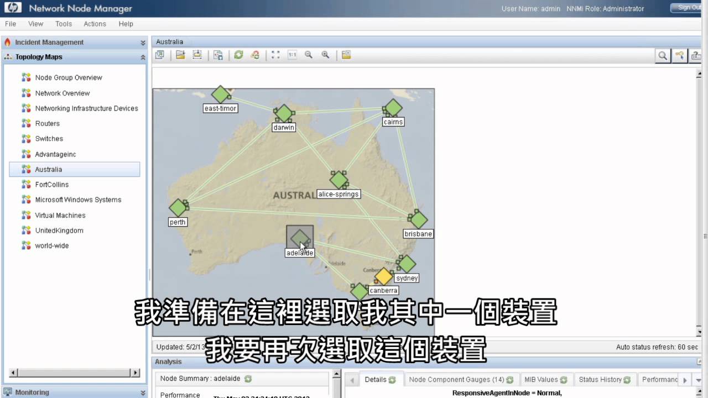This screenshot has height=398, width=708.
Task: Open the Advantageinc map
Action: pos(55,154)
